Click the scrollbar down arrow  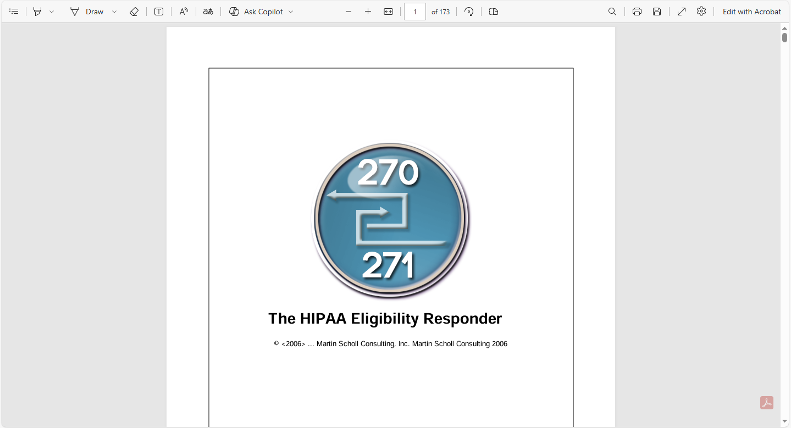pyautogui.click(x=785, y=421)
